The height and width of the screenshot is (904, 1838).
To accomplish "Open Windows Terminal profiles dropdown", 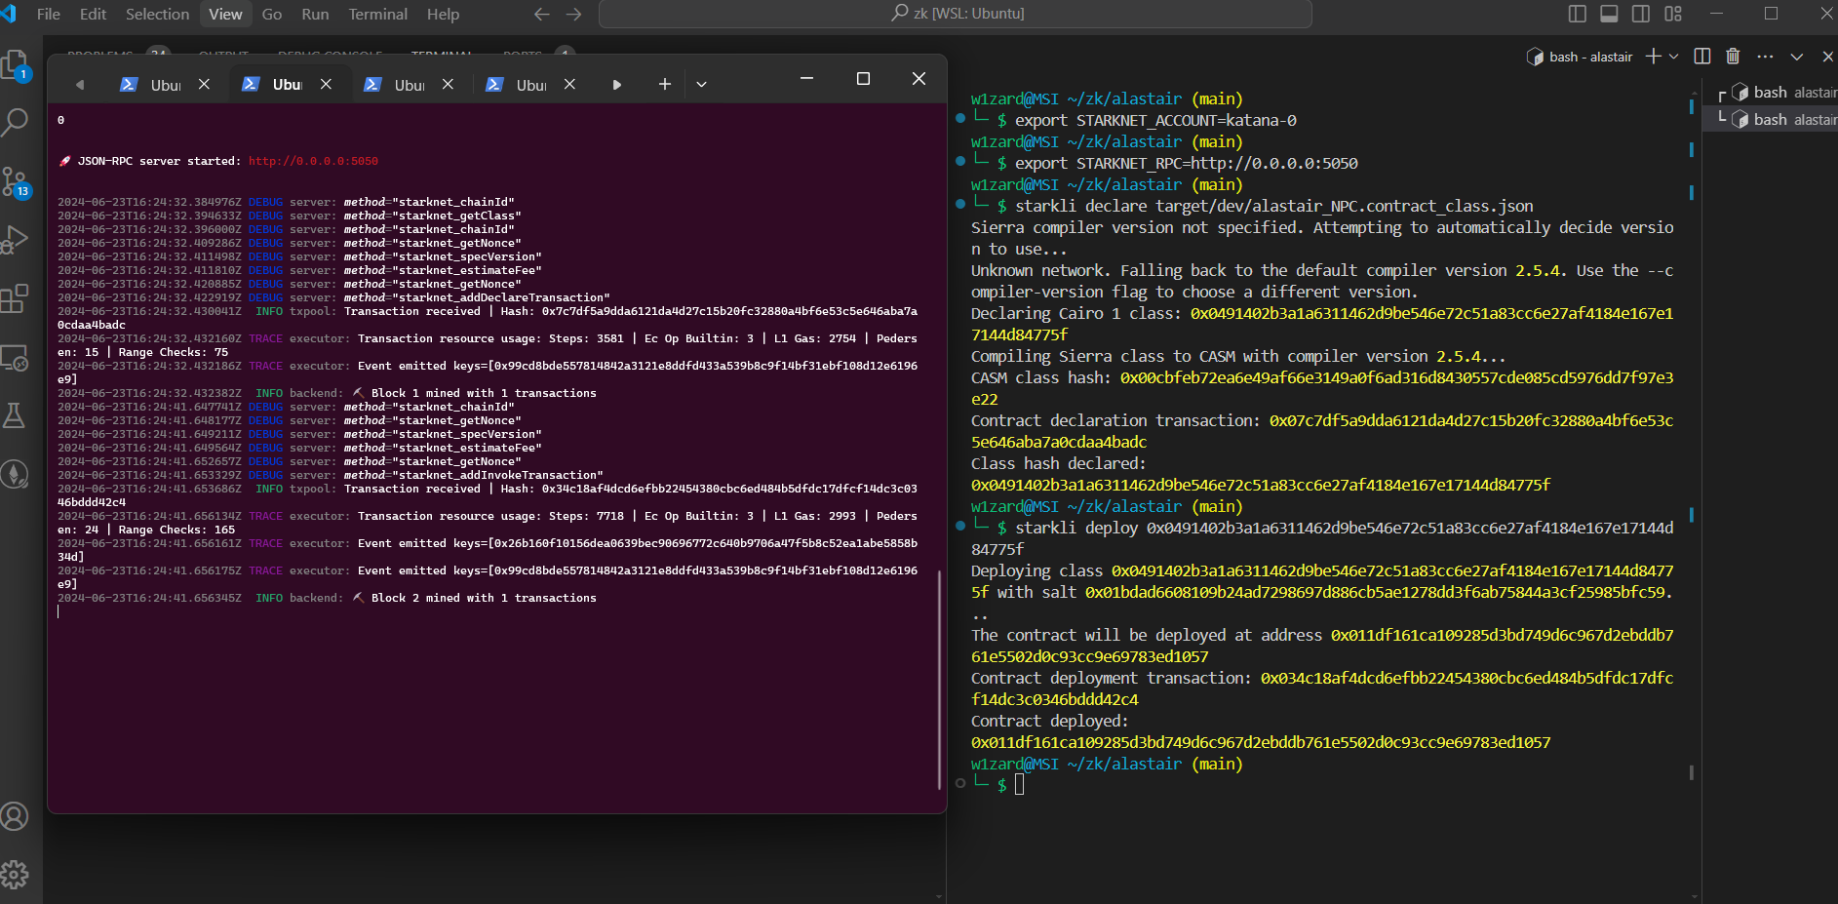I will 701,84.
